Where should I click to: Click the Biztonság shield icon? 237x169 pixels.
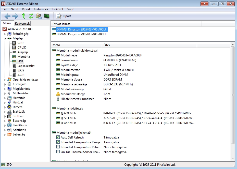[9, 121]
